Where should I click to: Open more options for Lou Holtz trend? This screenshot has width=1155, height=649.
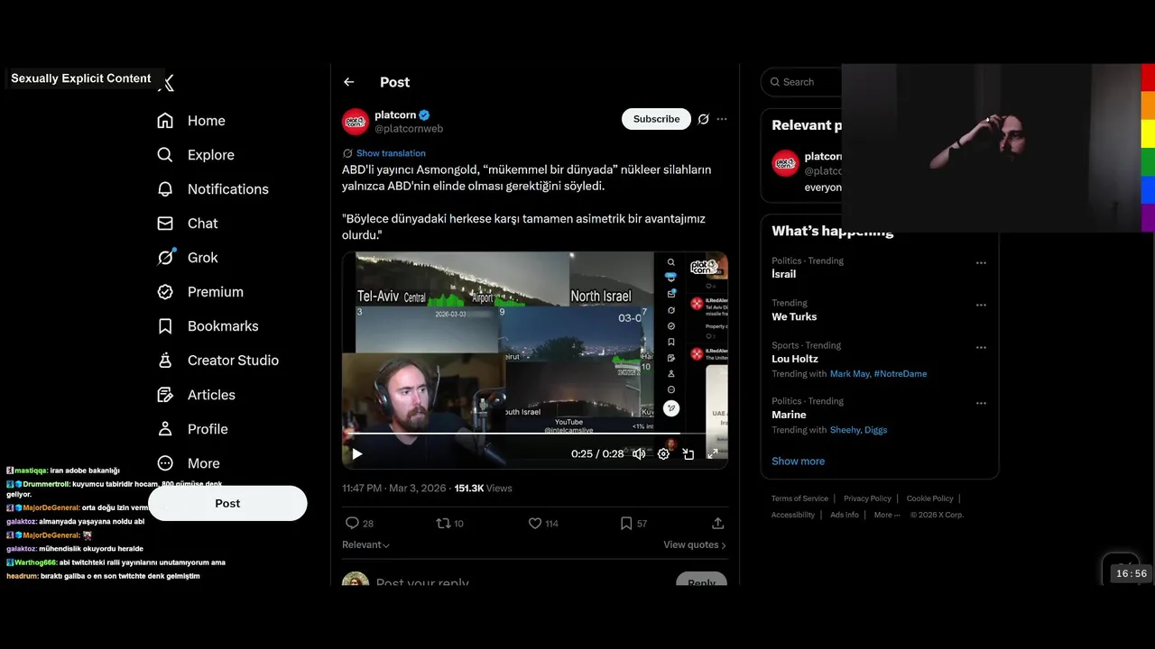coord(981,347)
